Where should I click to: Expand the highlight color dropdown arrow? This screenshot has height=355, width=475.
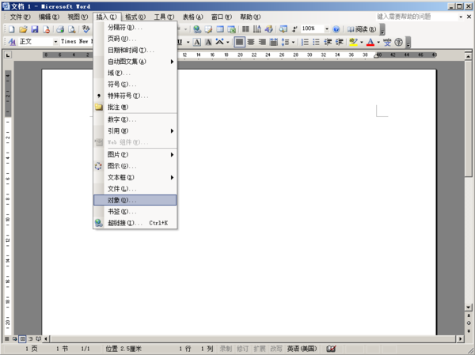[x=362, y=42]
